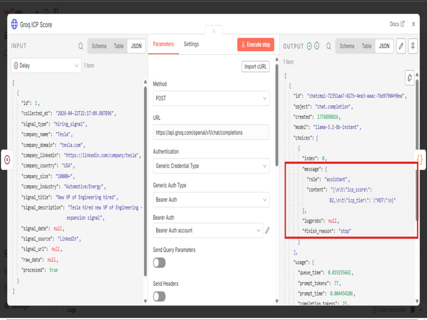Open the Delay node dropdown
427x320 pixels.
(46, 66)
